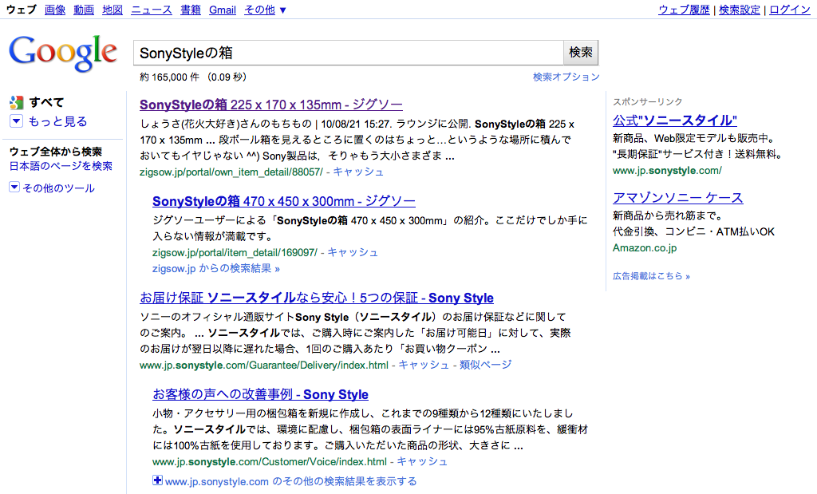This screenshot has height=494, width=817.
Task: Click the もっと見る link in the sidebar
Action: (57, 121)
